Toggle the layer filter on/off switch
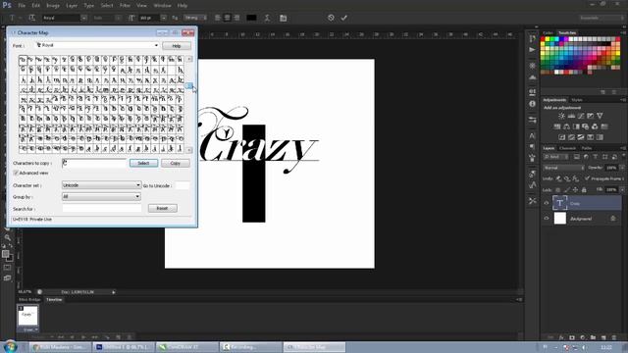The width and height of the screenshot is (628, 353). (623, 157)
